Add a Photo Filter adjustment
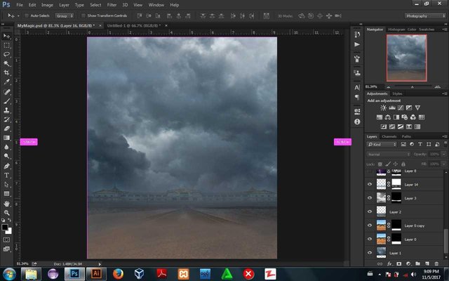 (405, 117)
